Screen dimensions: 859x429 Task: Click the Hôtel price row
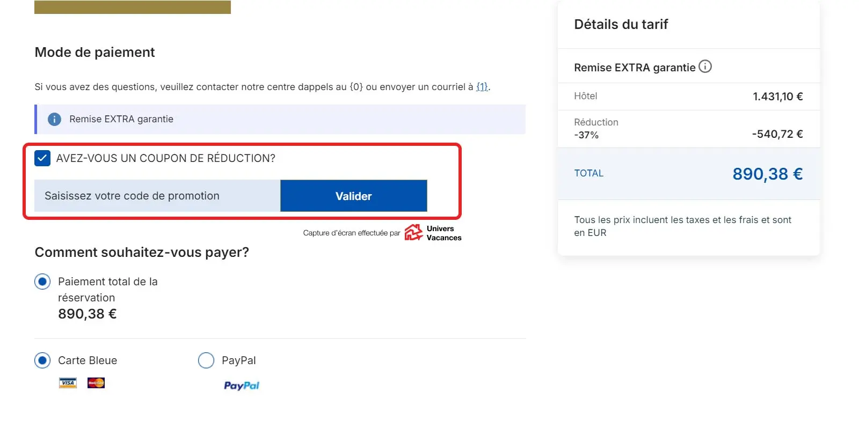click(688, 97)
